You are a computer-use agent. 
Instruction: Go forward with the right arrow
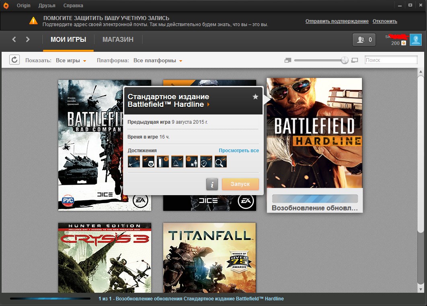coord(28,39)
